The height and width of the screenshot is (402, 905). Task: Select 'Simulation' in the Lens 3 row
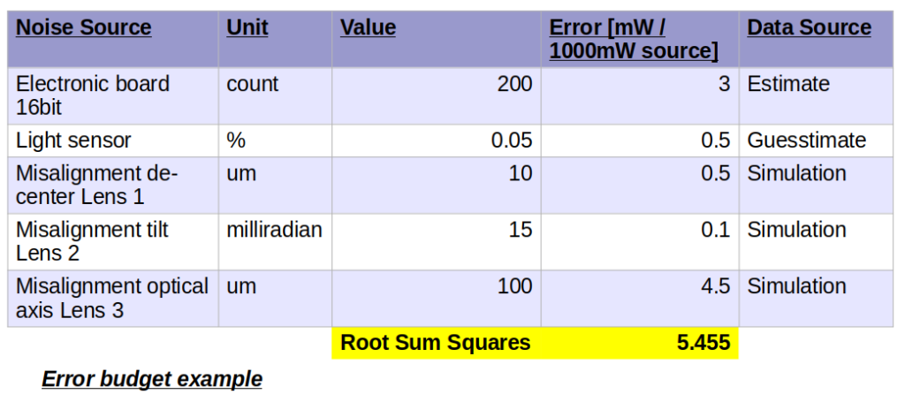(816, 298)
